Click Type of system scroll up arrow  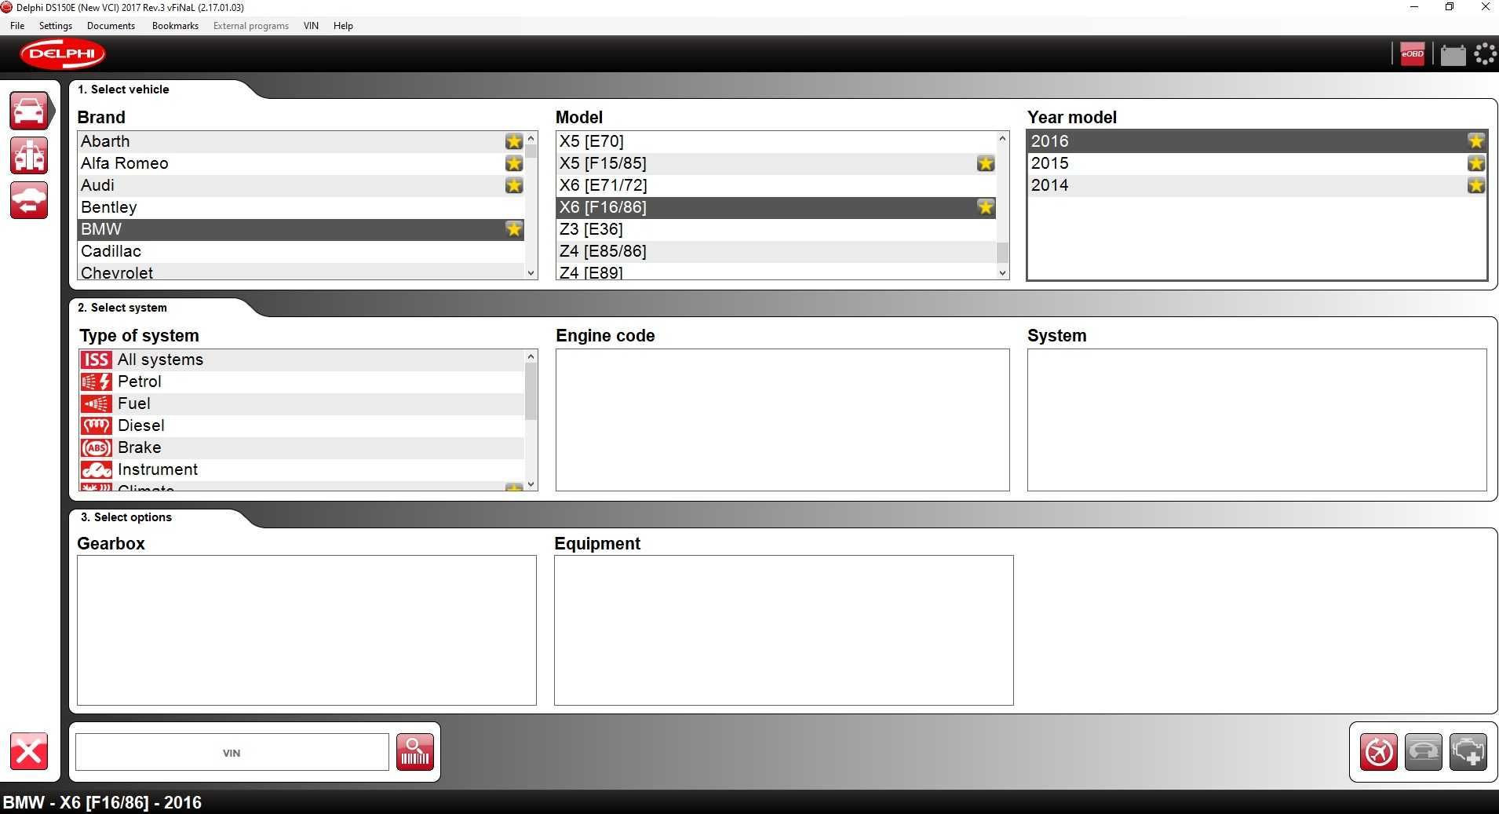pos(531,356)
